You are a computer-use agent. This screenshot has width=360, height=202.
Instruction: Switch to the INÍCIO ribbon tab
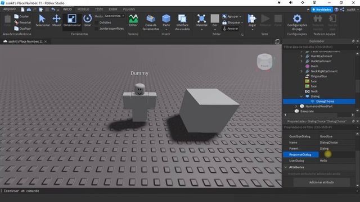click(67, 9)
